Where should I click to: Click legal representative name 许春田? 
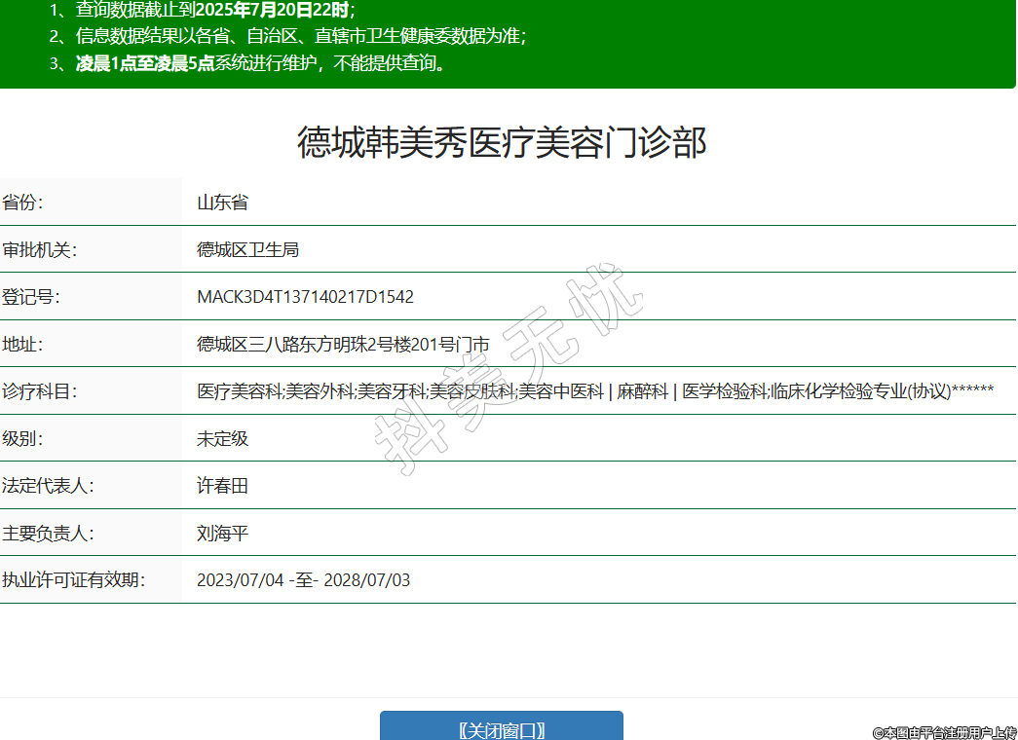click(222, 486)
